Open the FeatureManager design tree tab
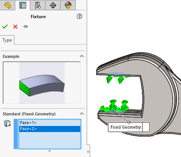The height and width of the screenshot is (157, 181). 8,5
